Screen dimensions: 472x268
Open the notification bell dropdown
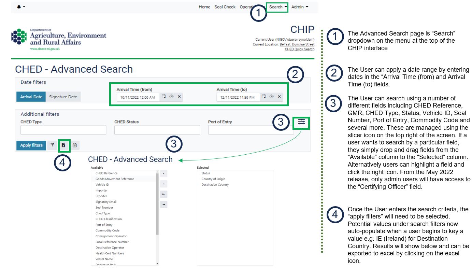point(21,7)
